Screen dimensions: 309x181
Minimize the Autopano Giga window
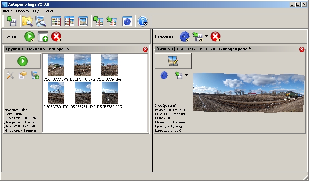(293, 4)
